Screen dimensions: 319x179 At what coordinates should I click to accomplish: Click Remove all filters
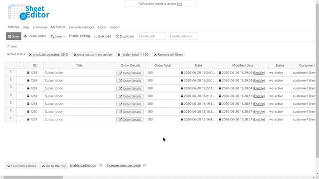pyautogui.click(x=168, y=55)
